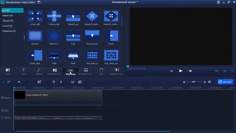Redo the last action
236x133 pixels.
tap(27, 82)
